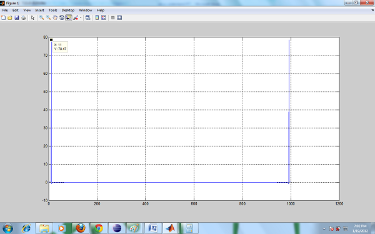Print the figure using the printer icon
The width and height of the screenshot is (375, 234).
(x=24, y=17)
